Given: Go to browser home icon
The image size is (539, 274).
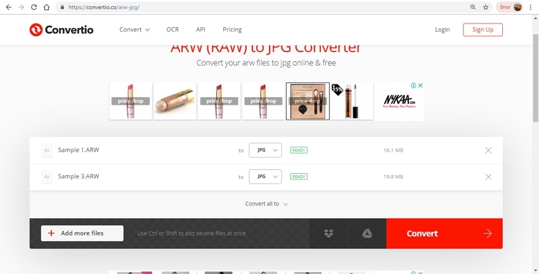Looking at the screenshot, I should (x=46, y=7).
